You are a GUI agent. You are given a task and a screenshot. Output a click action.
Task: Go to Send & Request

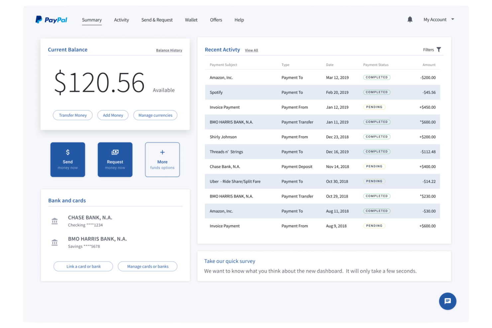157,20
